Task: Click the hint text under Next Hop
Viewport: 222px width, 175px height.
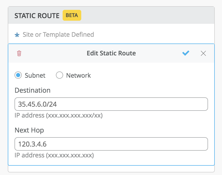Action: click(54, 155)
